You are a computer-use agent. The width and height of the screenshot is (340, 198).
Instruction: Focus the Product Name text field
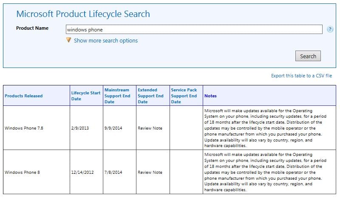pyautogui.click(x=194, y=29)
